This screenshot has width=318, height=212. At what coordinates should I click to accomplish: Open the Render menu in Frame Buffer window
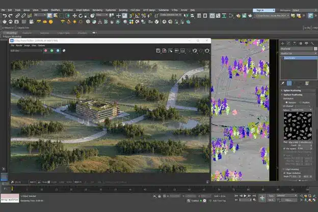pyautogui.click(x=19, y=45)
